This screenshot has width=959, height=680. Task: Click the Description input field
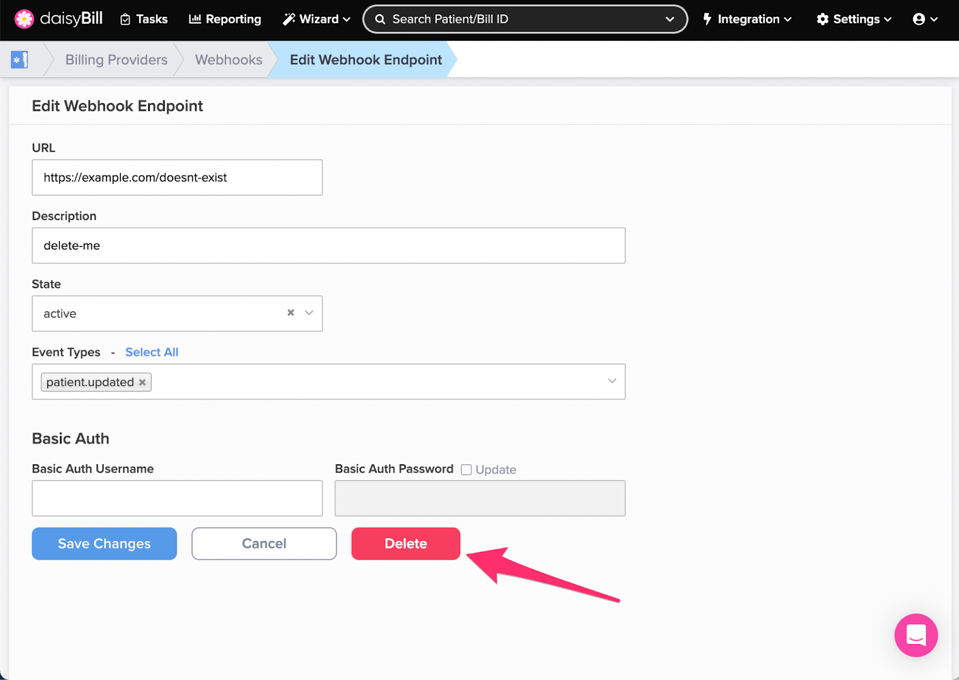[328, 246]
